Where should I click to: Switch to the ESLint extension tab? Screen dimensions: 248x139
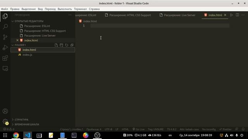(x=86, y=15)
